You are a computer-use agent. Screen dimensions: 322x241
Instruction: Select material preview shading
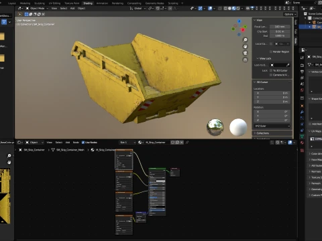[x=234, y=9]
